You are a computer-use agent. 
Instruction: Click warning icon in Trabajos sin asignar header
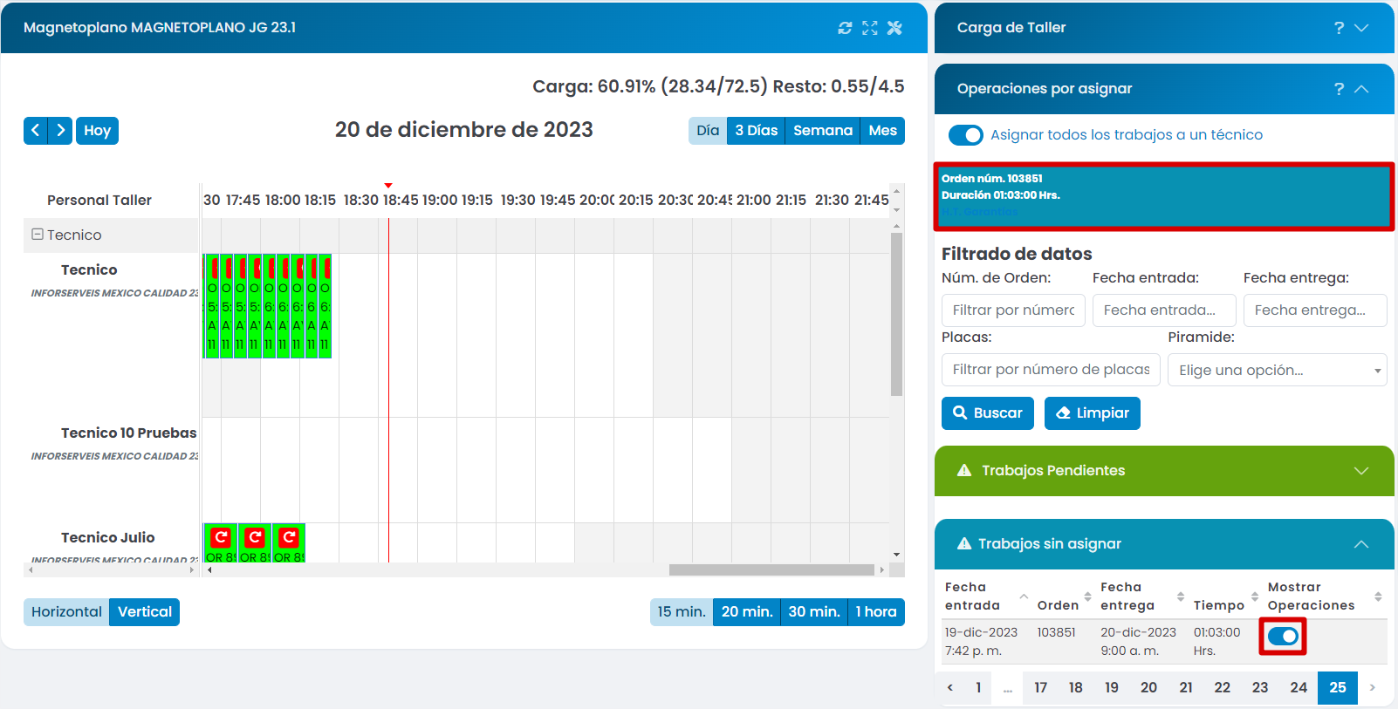pos(964,544)
